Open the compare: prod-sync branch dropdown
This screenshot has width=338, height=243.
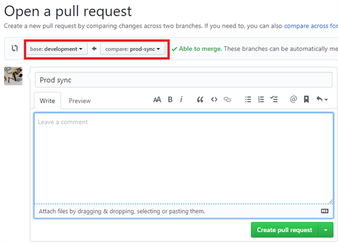coord(132,49)
